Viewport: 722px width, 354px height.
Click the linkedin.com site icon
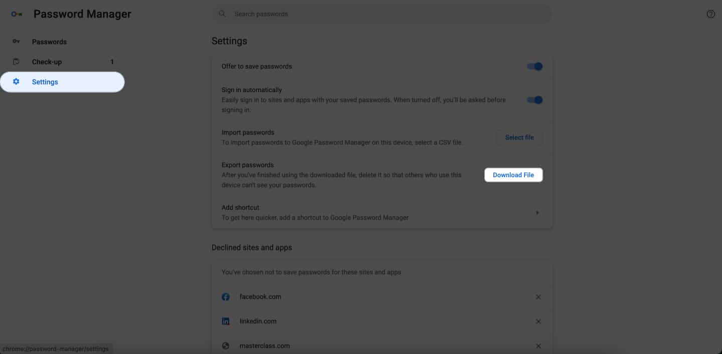click(x=226, y=321)
